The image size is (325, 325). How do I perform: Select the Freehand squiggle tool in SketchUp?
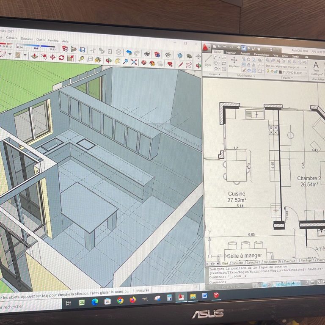(x=189, y=65)
